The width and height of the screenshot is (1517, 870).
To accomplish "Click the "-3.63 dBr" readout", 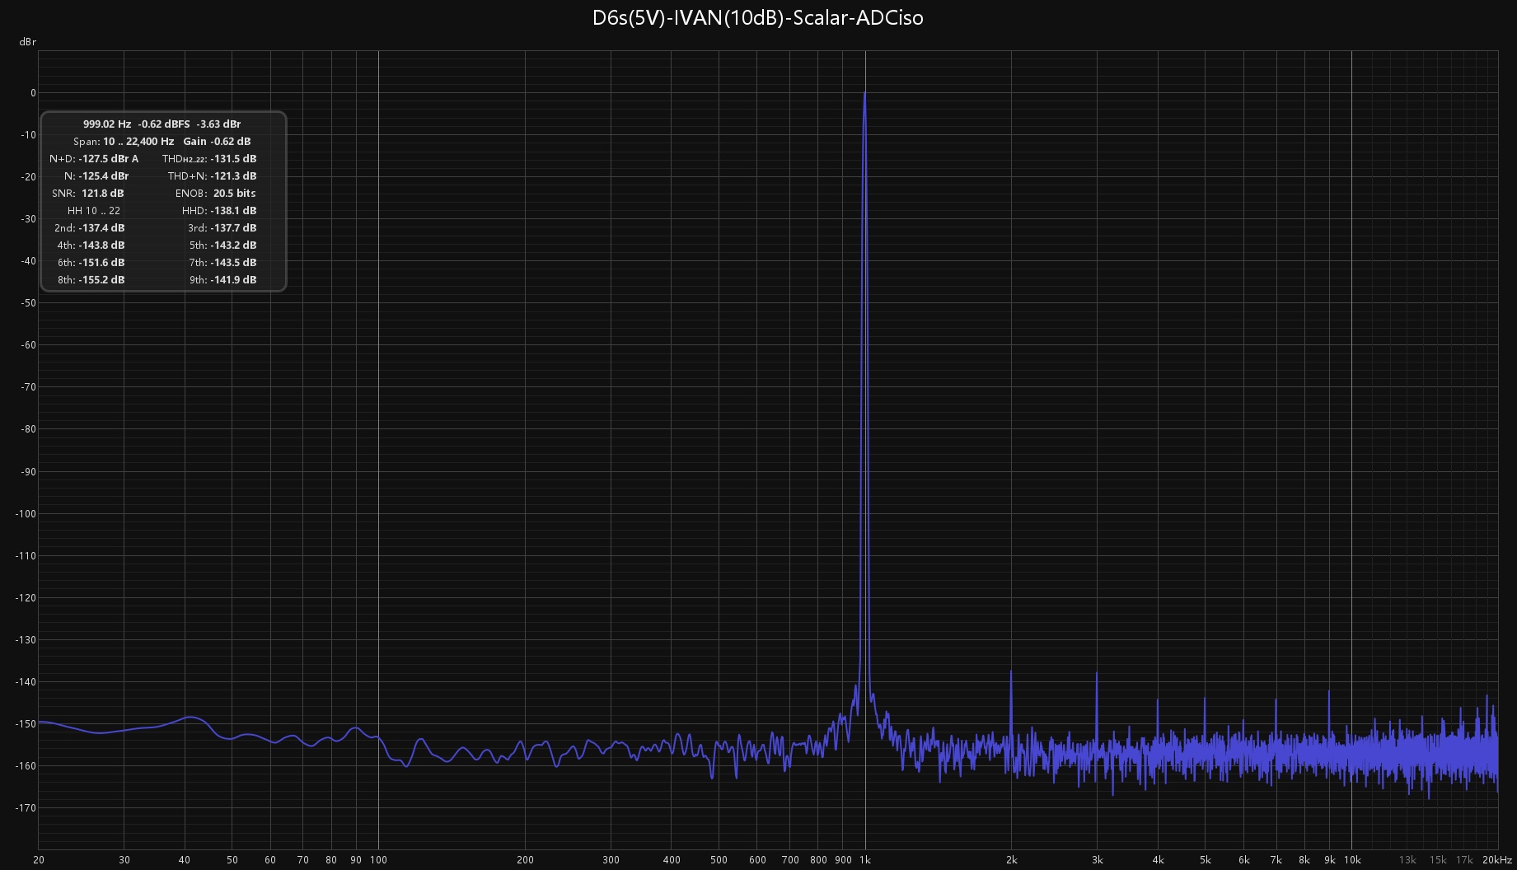I will tap(218, 124).
